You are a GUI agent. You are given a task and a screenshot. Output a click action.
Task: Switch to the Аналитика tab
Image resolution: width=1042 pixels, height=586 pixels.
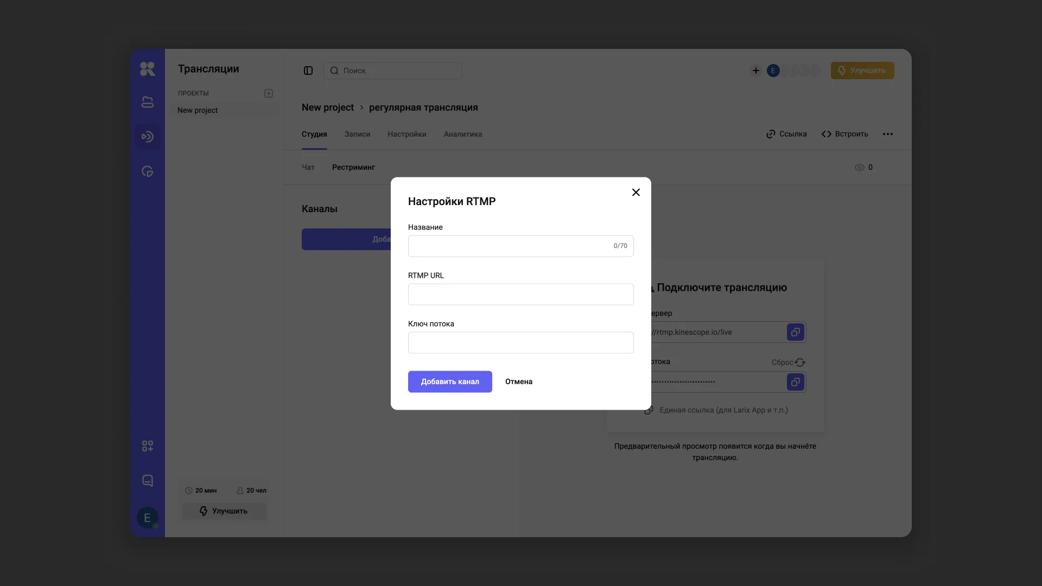point(462,134)
